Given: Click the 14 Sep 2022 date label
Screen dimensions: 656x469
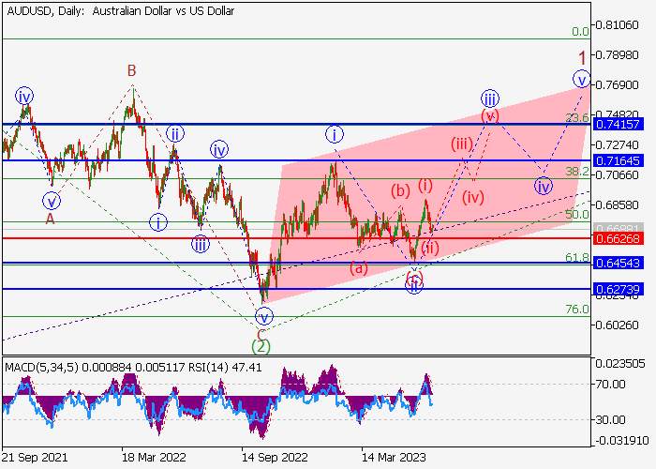Looking at the screenshot, I should 275,458.
